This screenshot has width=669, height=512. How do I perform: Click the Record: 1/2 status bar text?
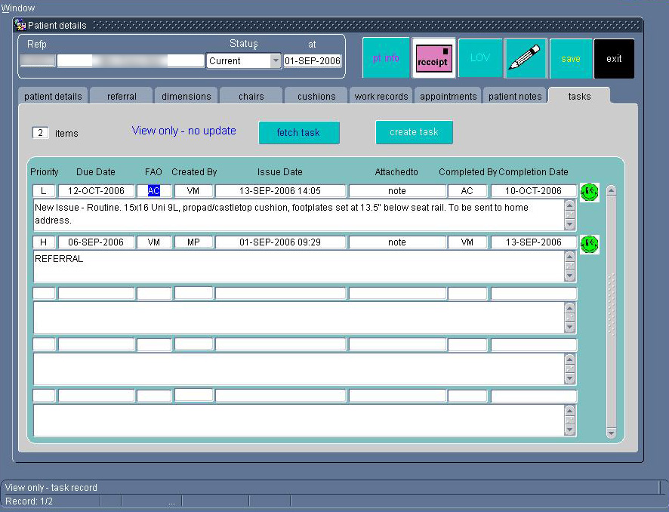point(29,501)
